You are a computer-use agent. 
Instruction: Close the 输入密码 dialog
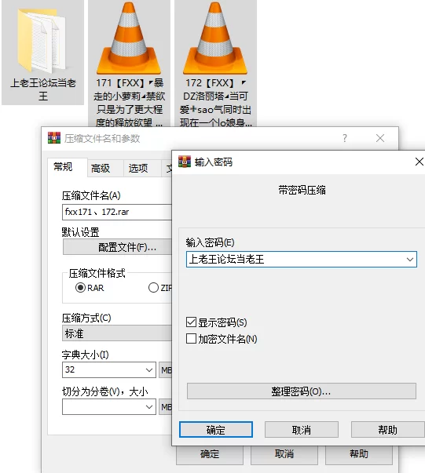(419, 162)
